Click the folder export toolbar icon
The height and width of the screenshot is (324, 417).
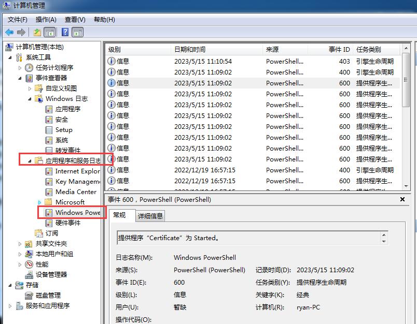point(36,32)
